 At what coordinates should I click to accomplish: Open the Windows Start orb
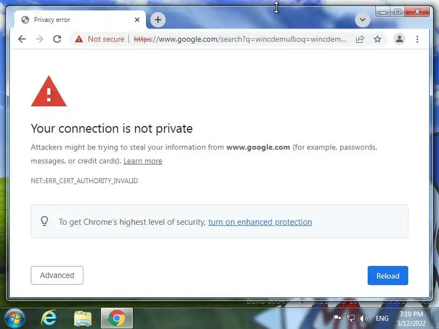[14, 319]
